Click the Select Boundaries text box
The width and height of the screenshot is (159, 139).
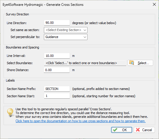pos(85,63)
